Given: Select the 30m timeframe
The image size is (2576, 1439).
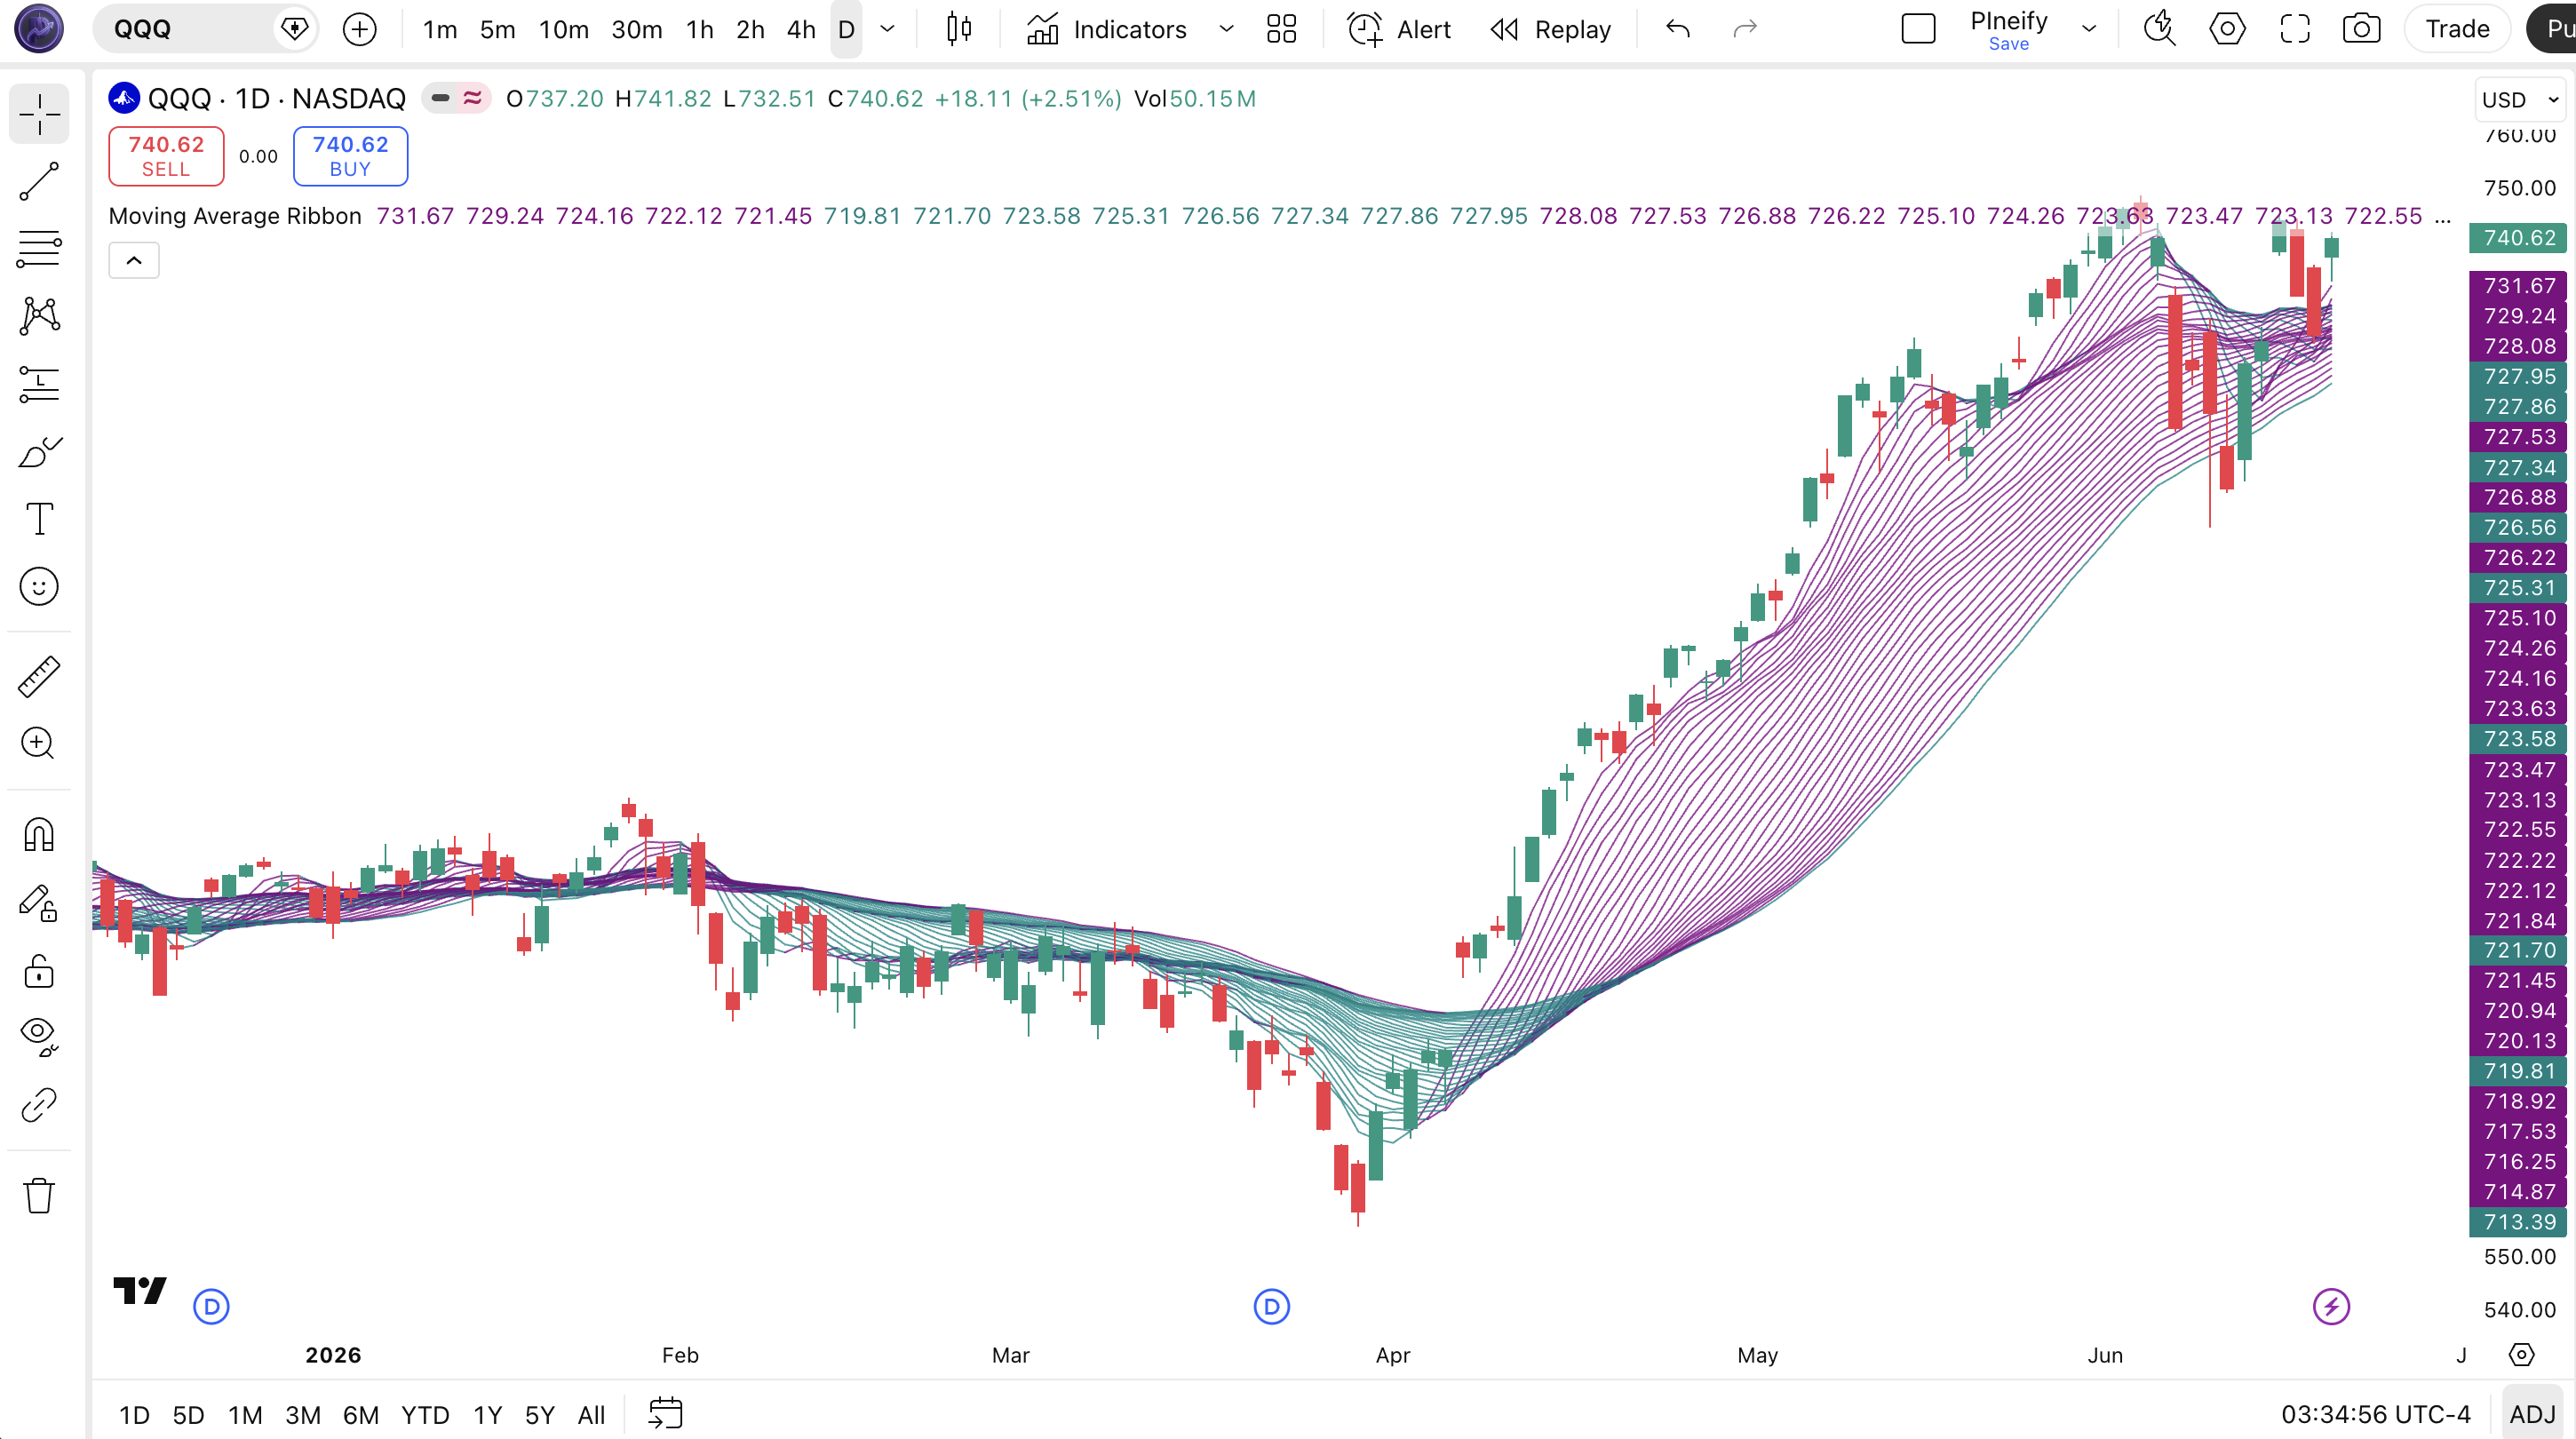Looking at the screenshot, I should point(636,29).
